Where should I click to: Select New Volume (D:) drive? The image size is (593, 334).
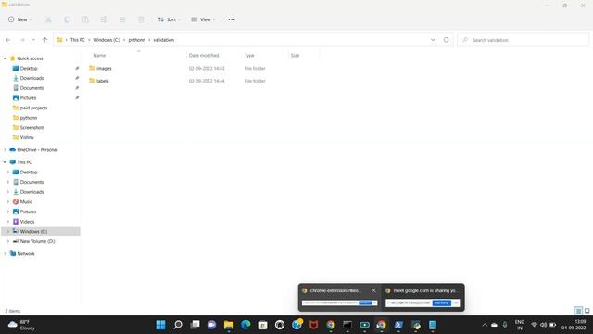[x=37, y=241]
